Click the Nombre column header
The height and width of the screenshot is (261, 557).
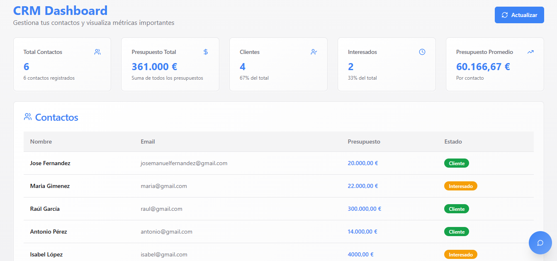click(x=41, y=141)
